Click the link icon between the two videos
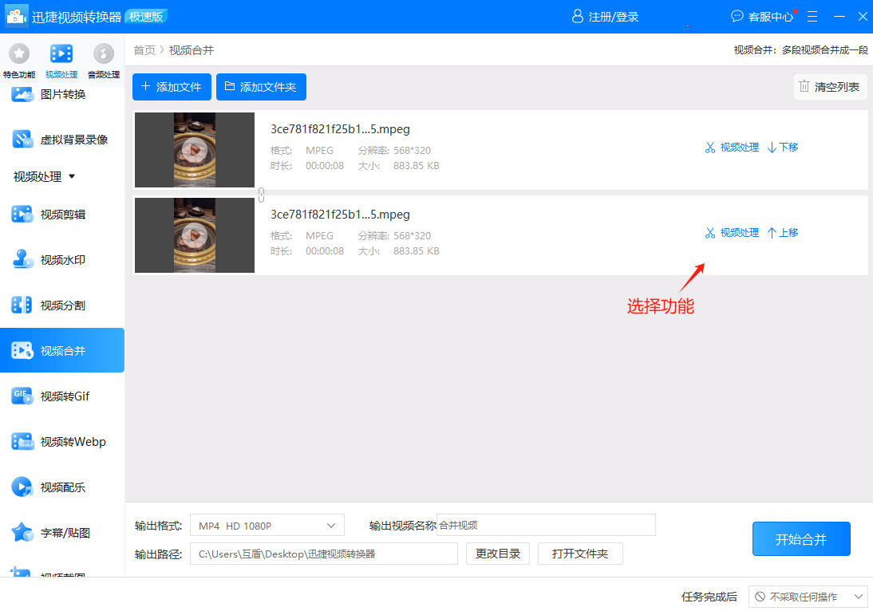This screenshot has width=873, height=611. pyautogui.click(x=261, y=194)
